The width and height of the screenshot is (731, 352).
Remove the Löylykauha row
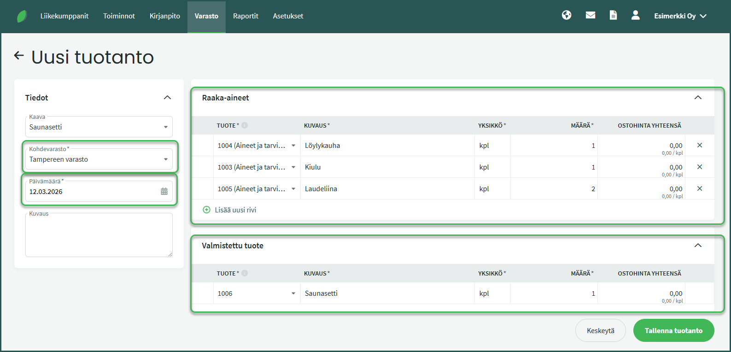pos(699,145)
